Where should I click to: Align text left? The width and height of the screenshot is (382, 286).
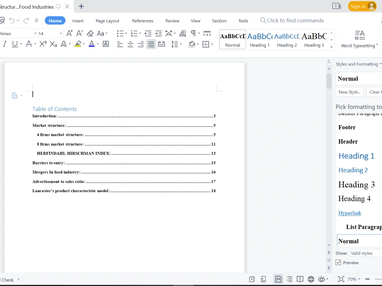120,44
